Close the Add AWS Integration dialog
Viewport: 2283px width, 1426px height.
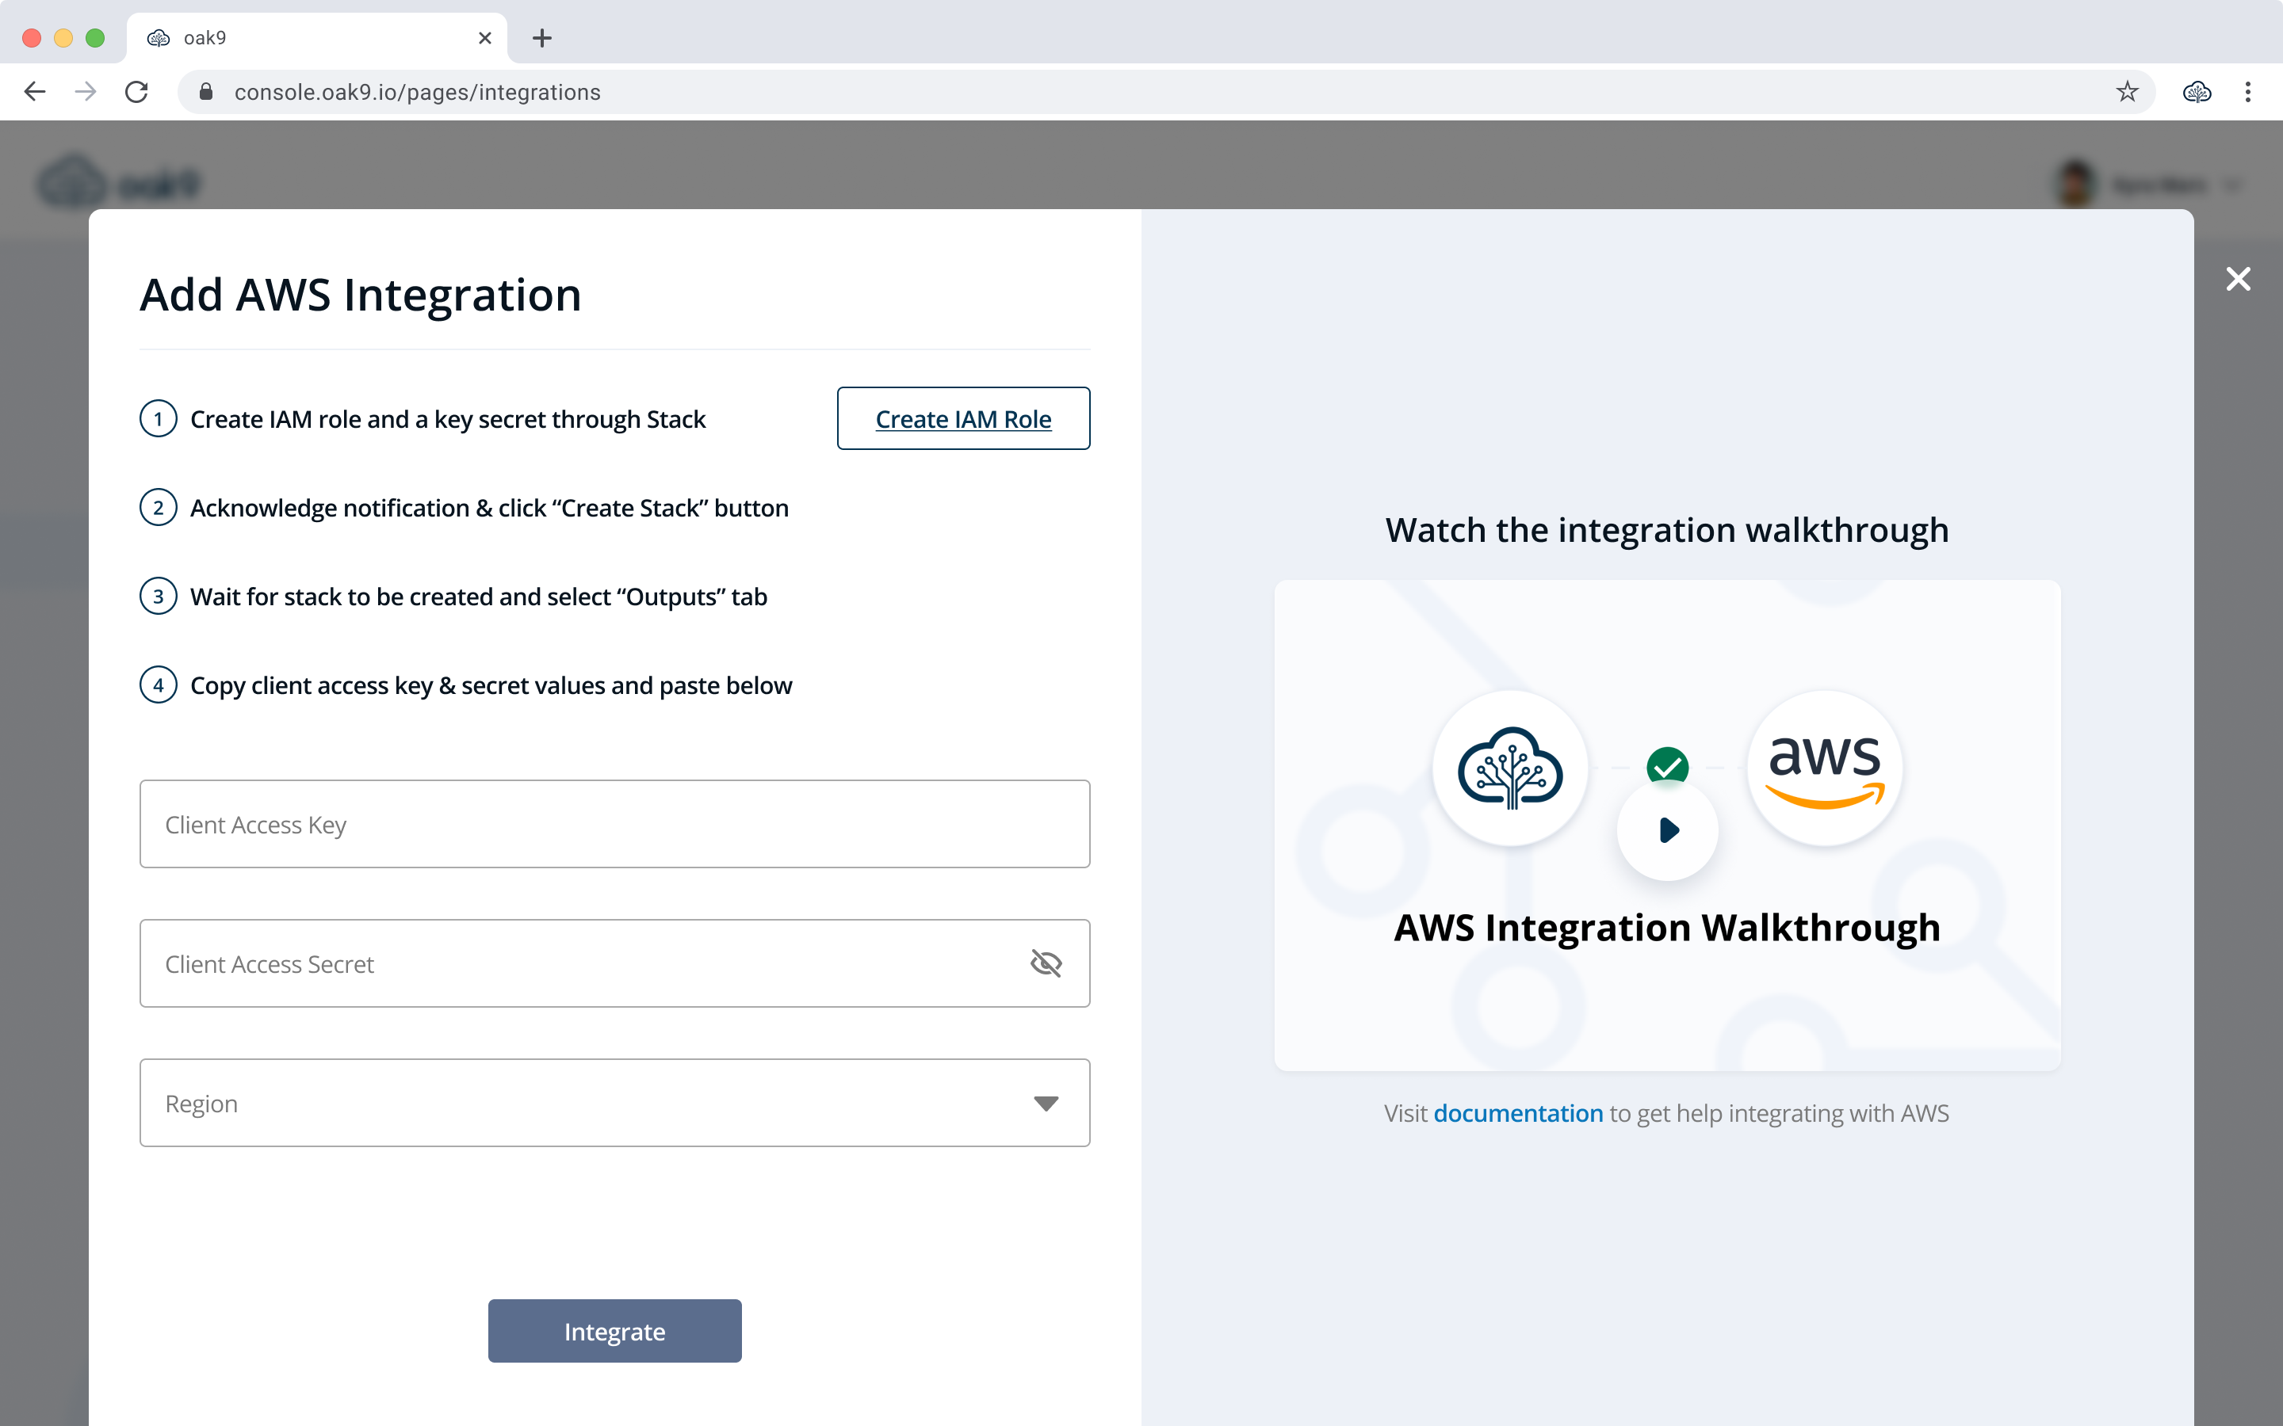click(2238, 279)
